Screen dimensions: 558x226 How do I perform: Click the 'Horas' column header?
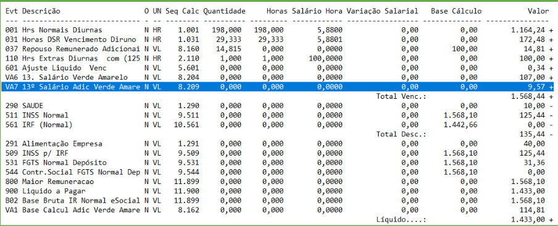tap(277, 11)
